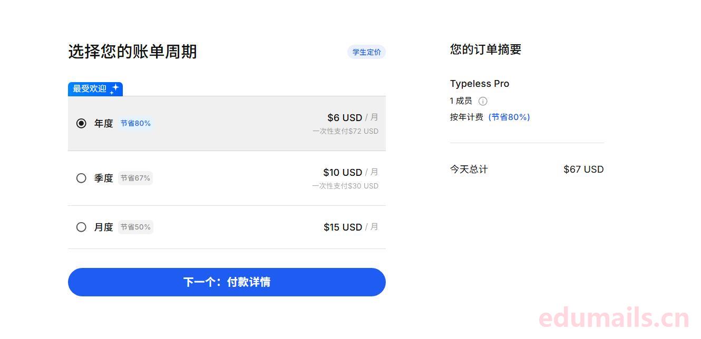Click the $6 USD / 月 annual price
Viewport: 701px width, 339px height.
(352, 117)
